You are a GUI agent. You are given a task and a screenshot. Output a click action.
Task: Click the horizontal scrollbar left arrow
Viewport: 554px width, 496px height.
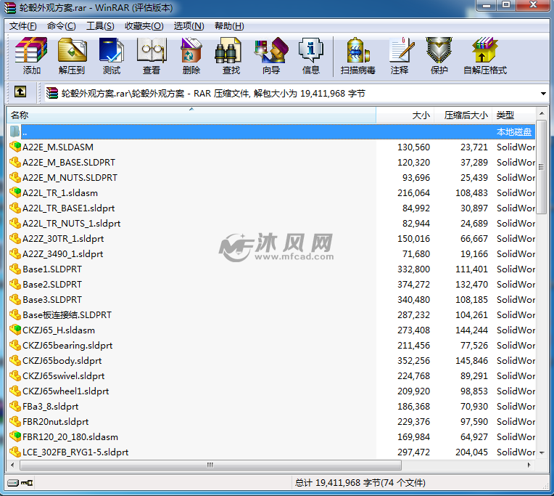[x=13, y=465]
